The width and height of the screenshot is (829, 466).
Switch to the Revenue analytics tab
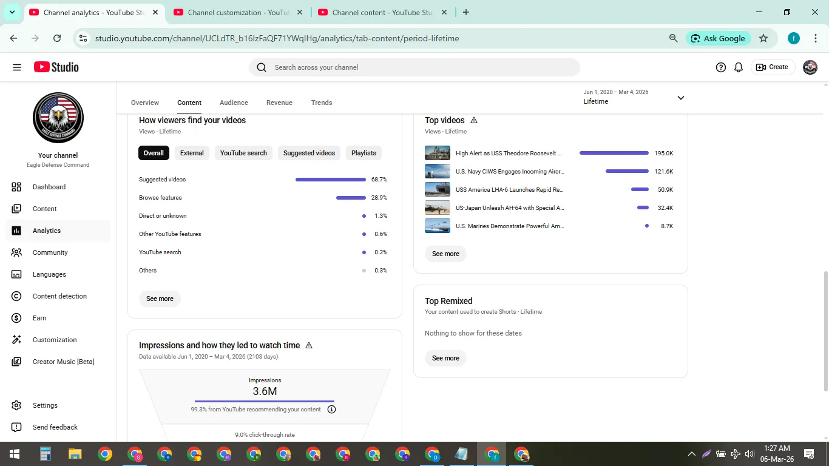(279, 103)
